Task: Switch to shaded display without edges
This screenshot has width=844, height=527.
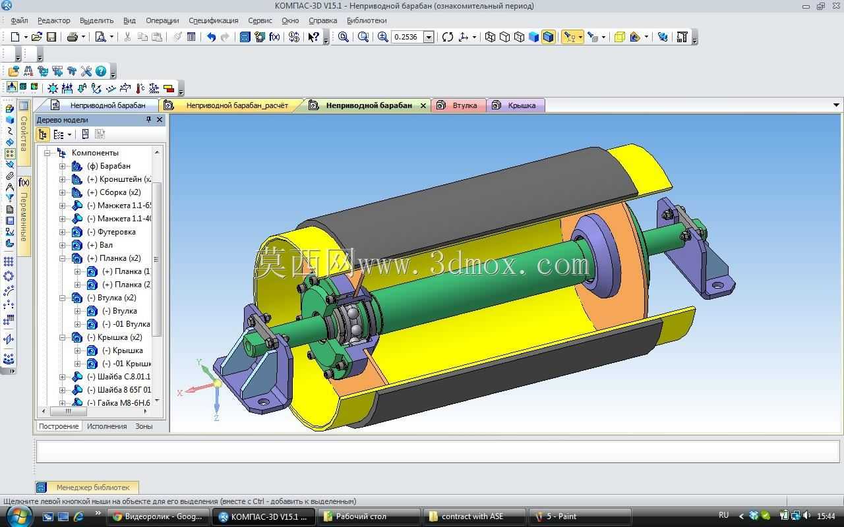Action: click(533, 37)
